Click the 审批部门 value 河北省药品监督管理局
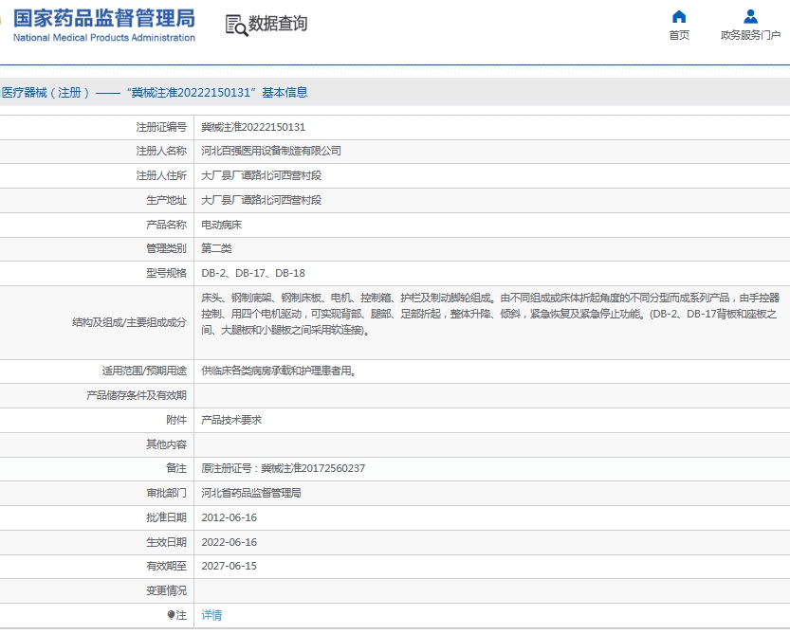This screenshot has height=634, width=790. pyautogui.click(x=254, y=493)
